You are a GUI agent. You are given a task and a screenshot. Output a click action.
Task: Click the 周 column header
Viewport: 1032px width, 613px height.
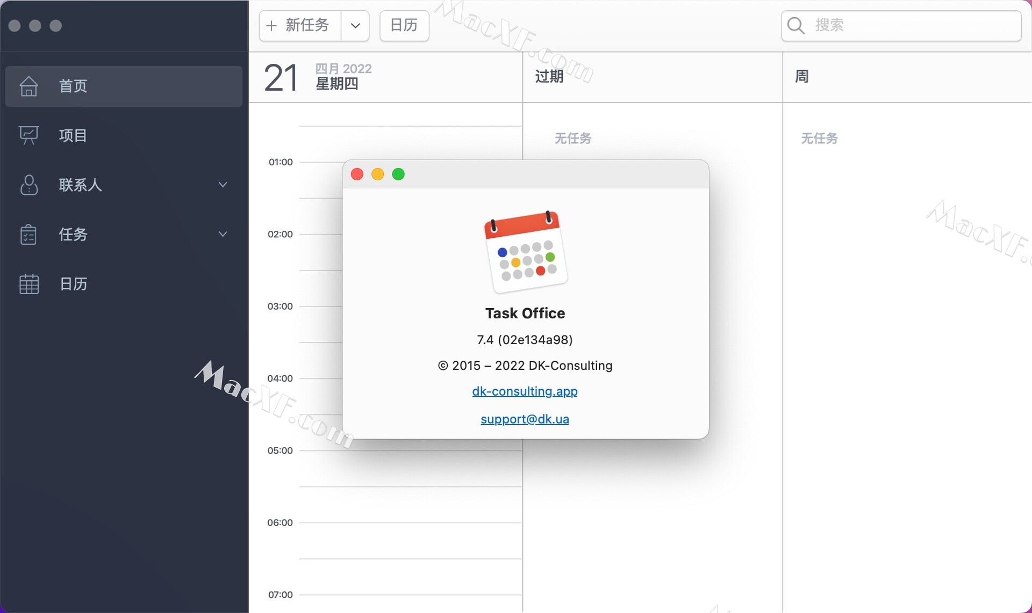pyautogui.click(x=802, y=77)
